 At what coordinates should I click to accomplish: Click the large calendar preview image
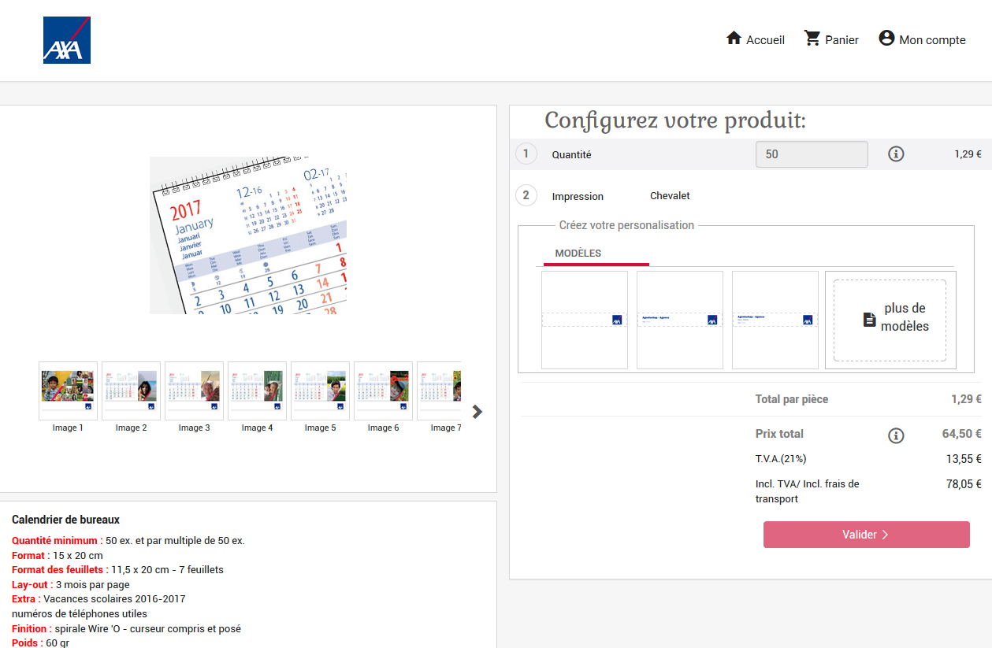pos(248,235)
